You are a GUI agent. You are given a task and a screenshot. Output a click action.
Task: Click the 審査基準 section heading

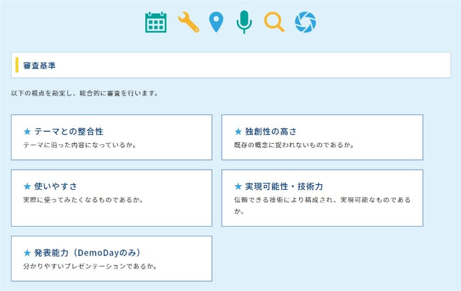[39, 66]
